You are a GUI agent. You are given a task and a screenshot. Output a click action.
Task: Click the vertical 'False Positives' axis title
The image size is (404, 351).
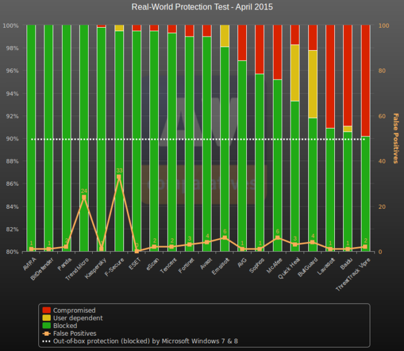396,139
